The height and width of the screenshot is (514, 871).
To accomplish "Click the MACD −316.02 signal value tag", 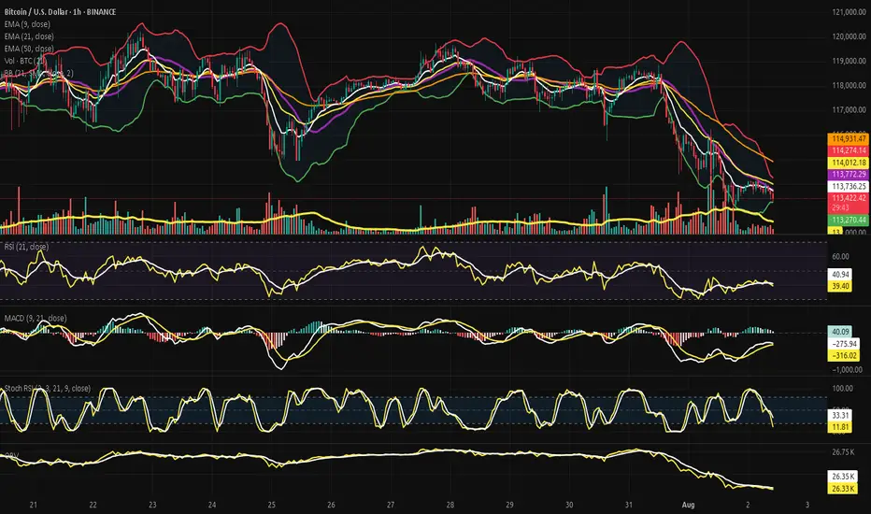I will 844,356.
